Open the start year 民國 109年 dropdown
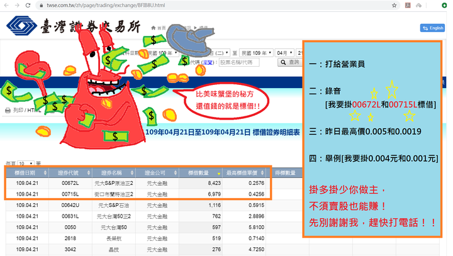 163,53
